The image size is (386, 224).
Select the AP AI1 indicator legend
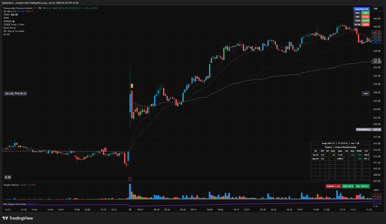[7, 35]
